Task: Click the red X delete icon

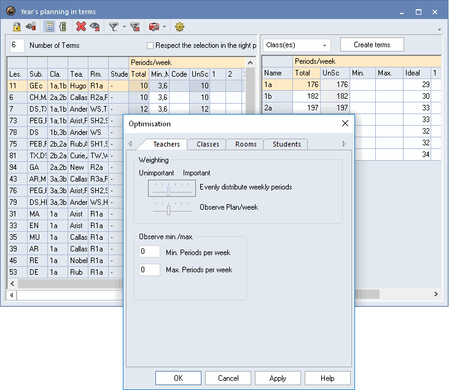Action: 81,26
